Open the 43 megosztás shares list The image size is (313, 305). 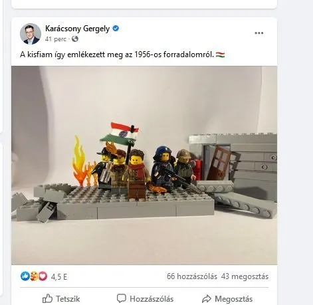(245, 276)
